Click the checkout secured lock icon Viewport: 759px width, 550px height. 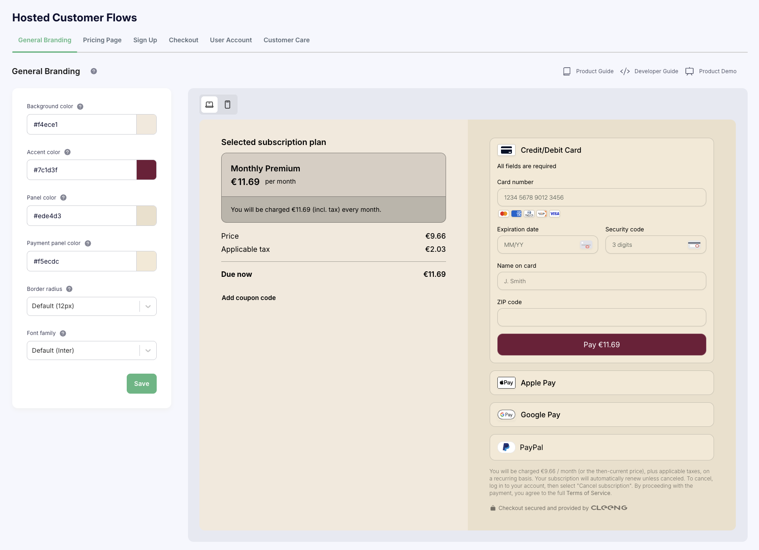pyautogui.click(x=493, y=508)
